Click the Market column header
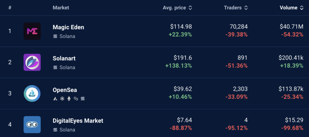Screen dimensions: 309x137 tap(61, 8)
